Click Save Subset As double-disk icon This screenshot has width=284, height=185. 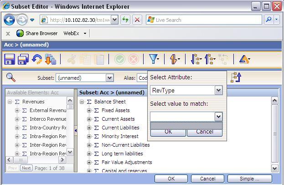coord(23,59)
